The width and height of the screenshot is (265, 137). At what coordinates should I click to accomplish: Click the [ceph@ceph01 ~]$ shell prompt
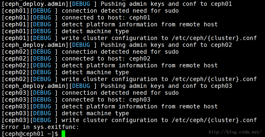[x=30, y=134]
